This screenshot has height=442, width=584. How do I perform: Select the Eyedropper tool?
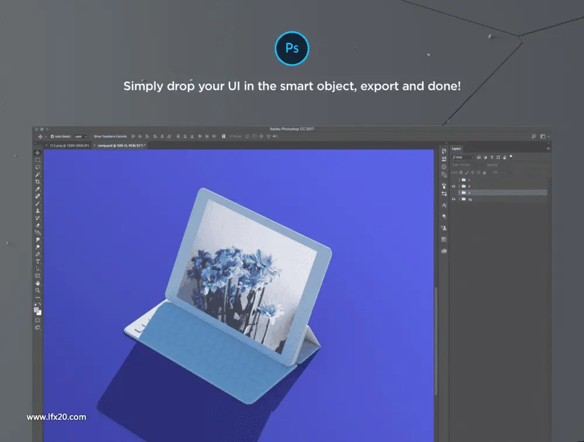[37, 189]
